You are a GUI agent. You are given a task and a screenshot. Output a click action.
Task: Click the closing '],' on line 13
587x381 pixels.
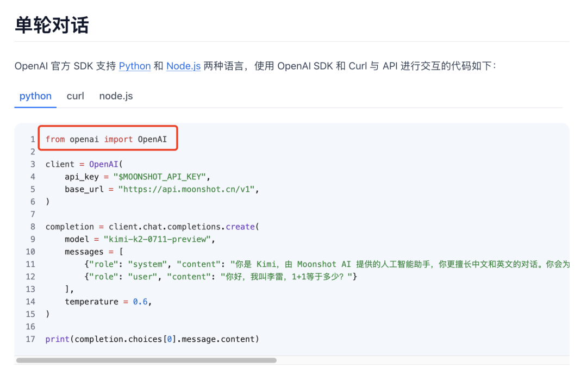69,289
